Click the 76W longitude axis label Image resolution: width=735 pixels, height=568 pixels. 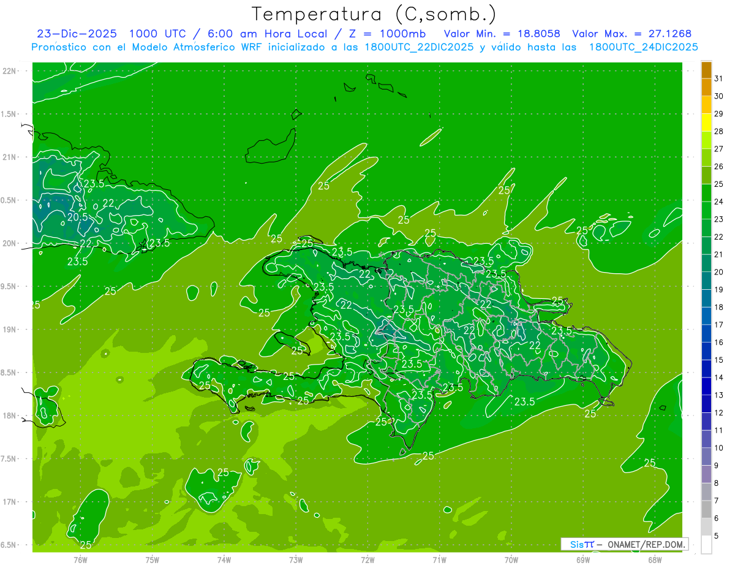click(x=80, y=559)
